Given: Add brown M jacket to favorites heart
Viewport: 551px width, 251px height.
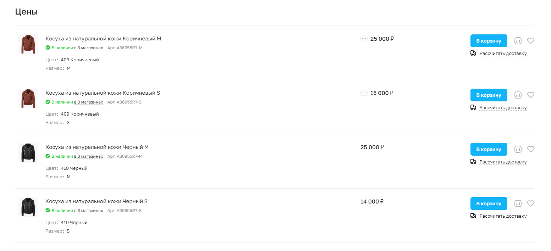Looking at the screenshot, I should coord(530,41).
